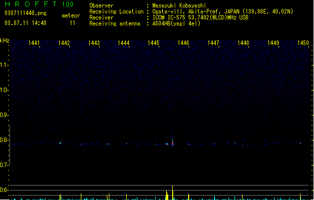Click the 1.0 kHz frequency label

[4, 90]
